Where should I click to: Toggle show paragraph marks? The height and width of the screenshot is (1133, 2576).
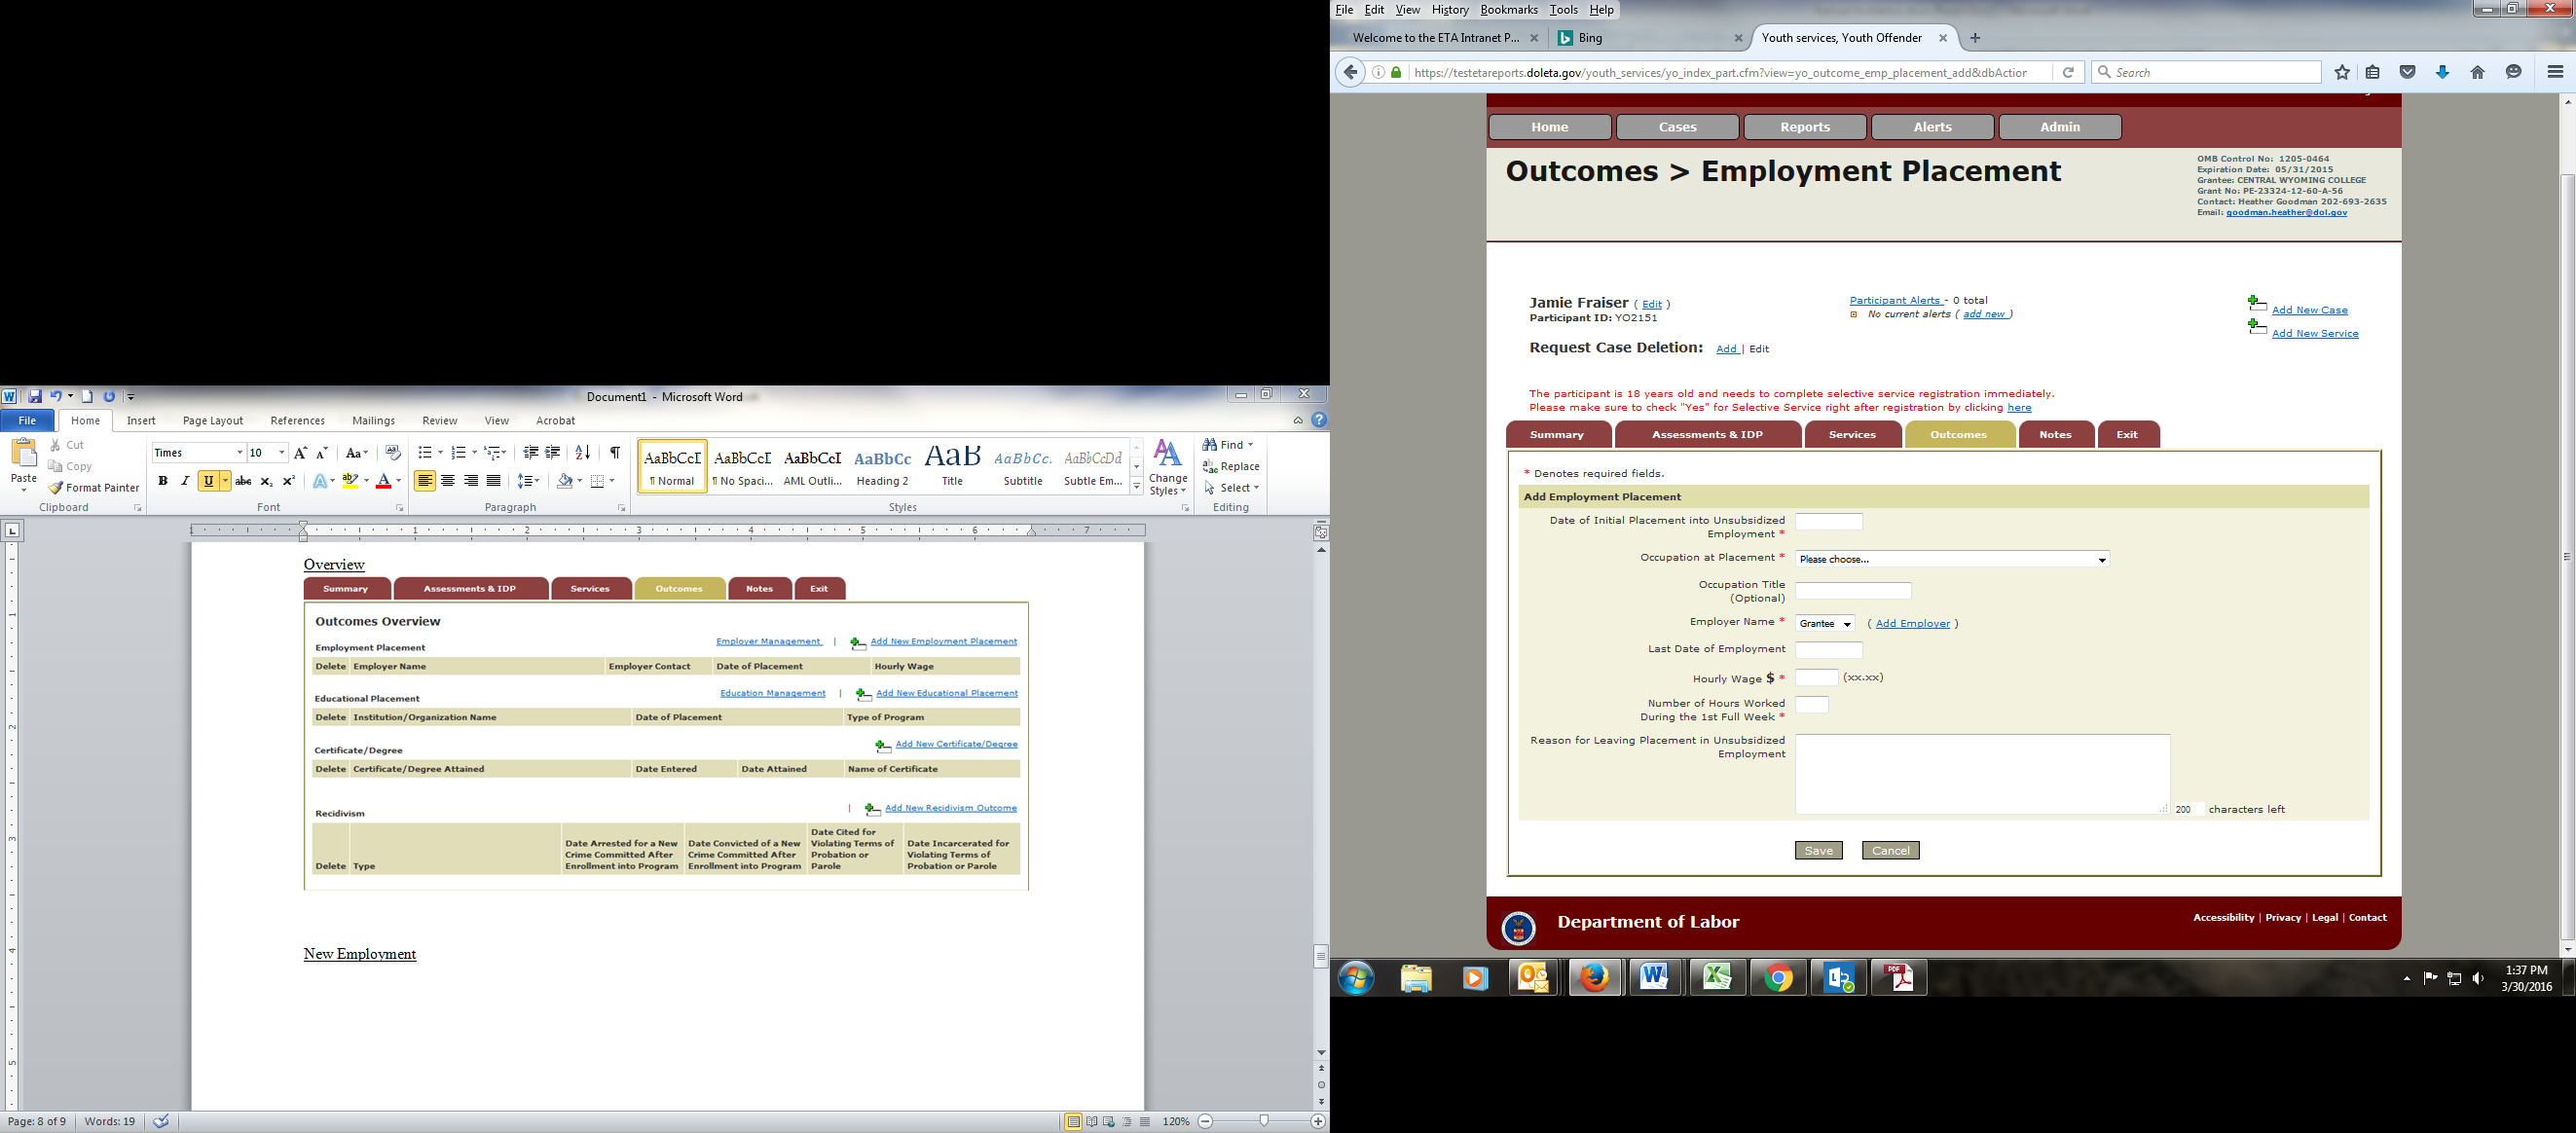[x=615, y=453]
